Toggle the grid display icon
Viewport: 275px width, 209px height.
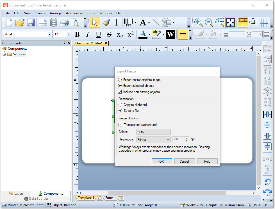coord(264,22)
